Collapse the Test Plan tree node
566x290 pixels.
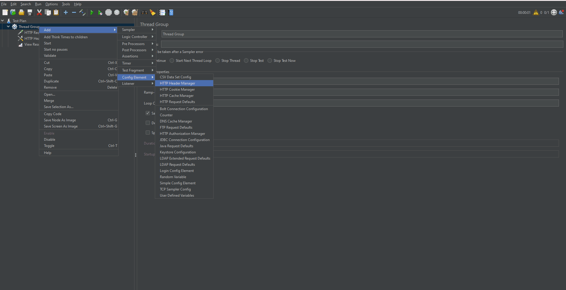coord(3,21)
